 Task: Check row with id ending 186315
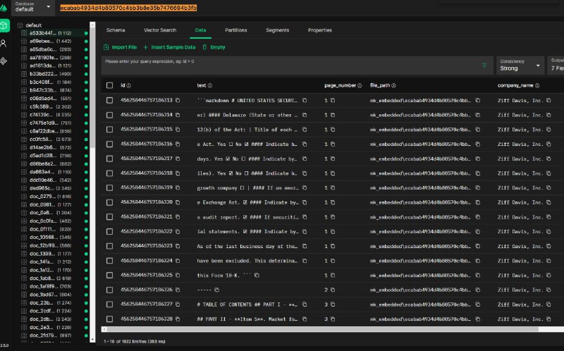pyautogui.click(x=110, y=130)
